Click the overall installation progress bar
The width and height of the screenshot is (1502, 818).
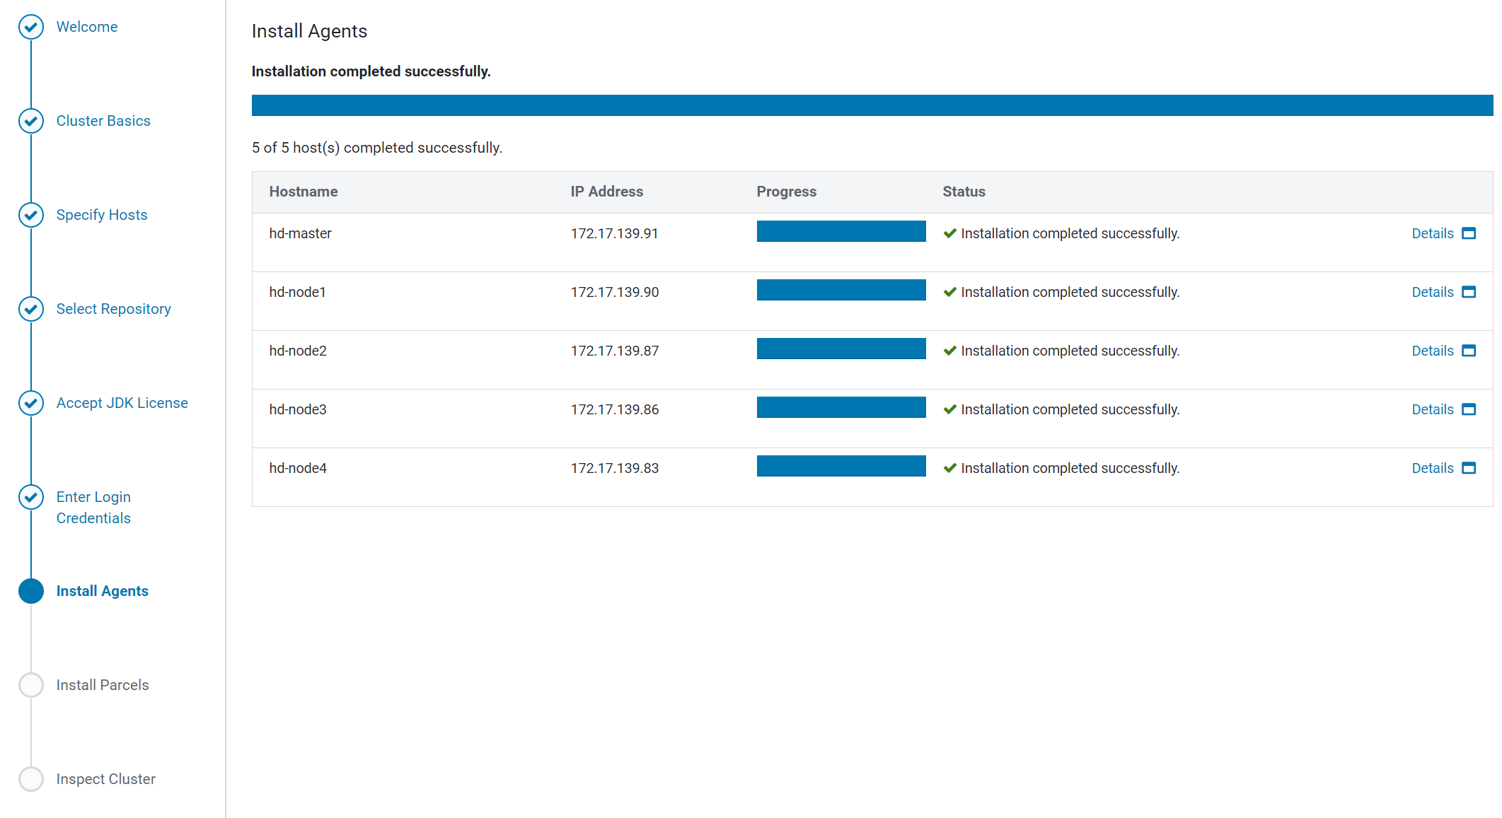click(872, 105)
